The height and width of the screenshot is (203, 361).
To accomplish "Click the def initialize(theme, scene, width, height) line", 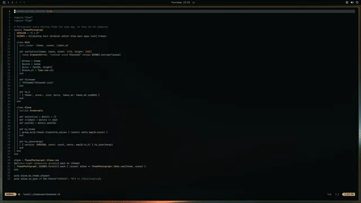I will coord(55,51).
